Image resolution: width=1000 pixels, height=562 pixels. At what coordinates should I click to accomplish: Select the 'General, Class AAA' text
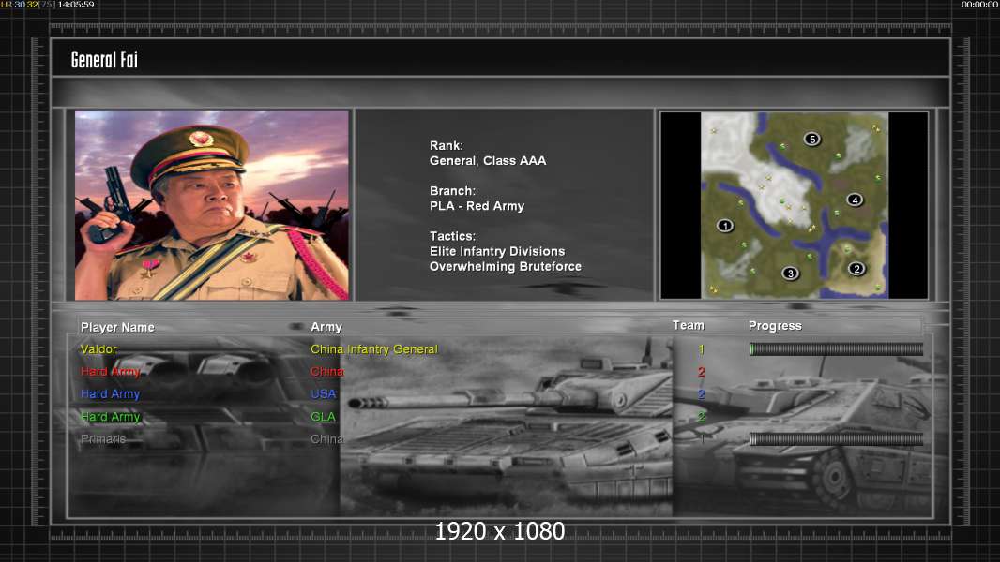(x=488, y=161)
